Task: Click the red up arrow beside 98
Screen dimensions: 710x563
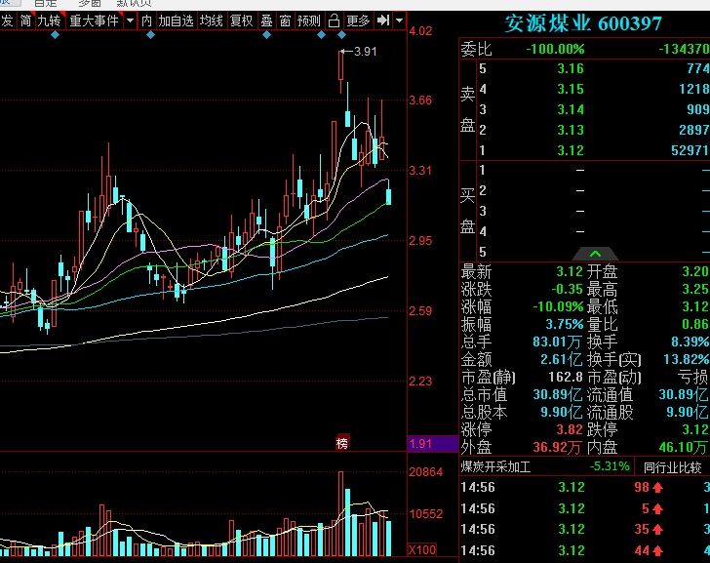Action: 658,488
